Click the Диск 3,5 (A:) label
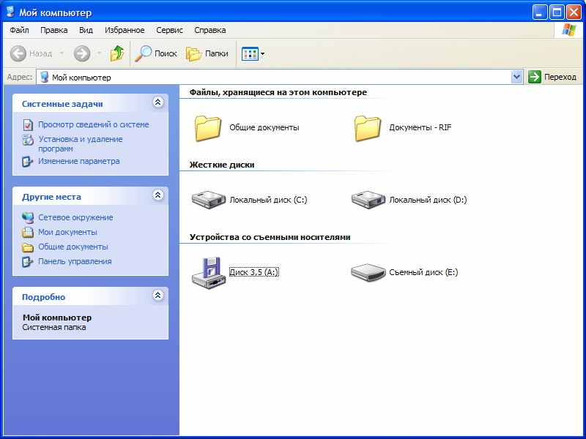The width and height of the screenshot is (586, 439). 253,272
